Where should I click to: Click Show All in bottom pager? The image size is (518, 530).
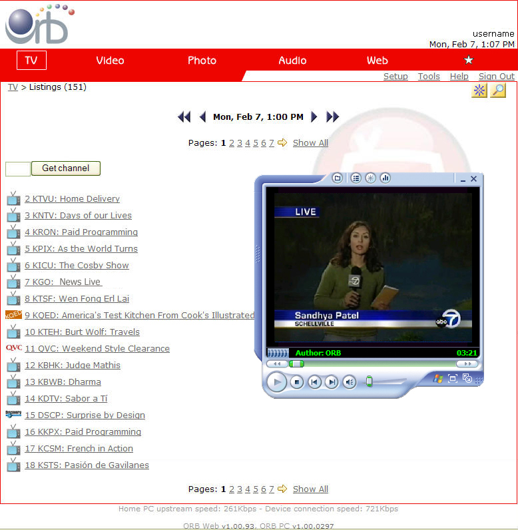pyautogui.click(x=310, y=489)
